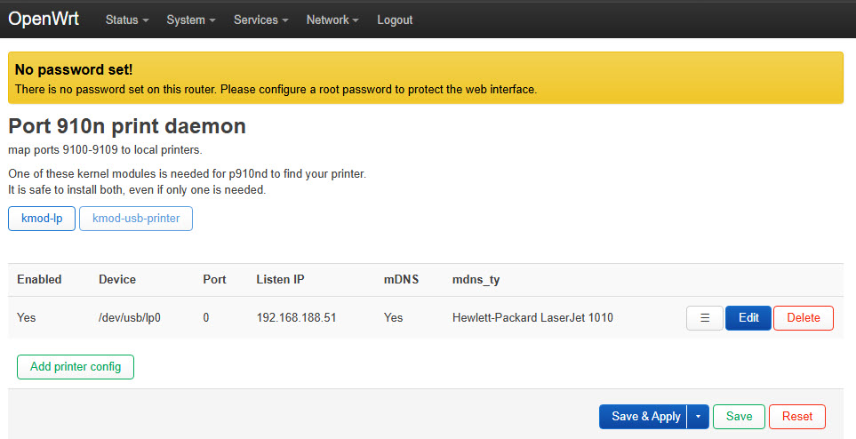The height and width of the screenshot is (439, 856).
Task: Expand the Status menu
Action: click(126, 20)
